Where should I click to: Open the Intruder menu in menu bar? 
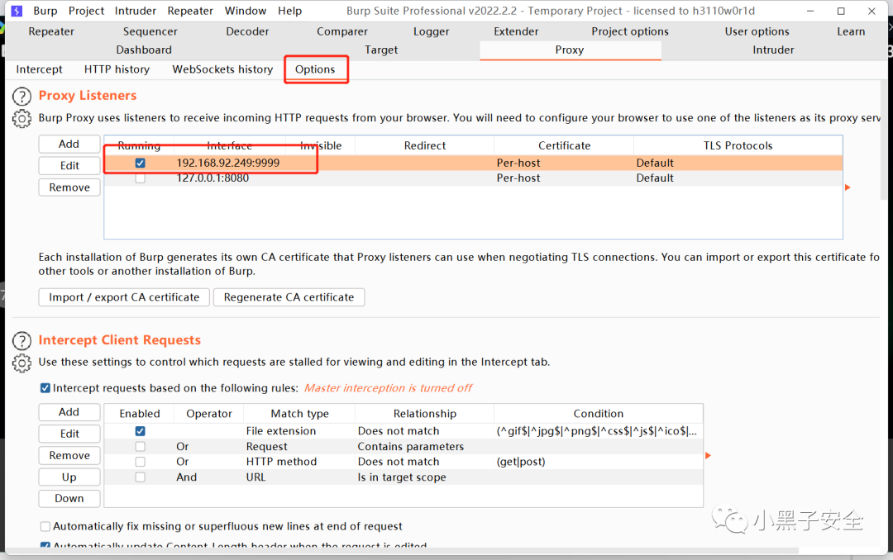click(136, 11)
